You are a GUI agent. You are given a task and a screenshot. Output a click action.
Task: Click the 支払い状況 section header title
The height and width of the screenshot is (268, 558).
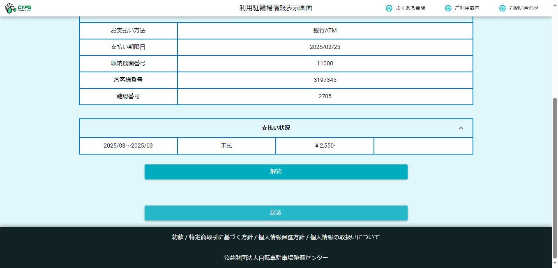276,128
